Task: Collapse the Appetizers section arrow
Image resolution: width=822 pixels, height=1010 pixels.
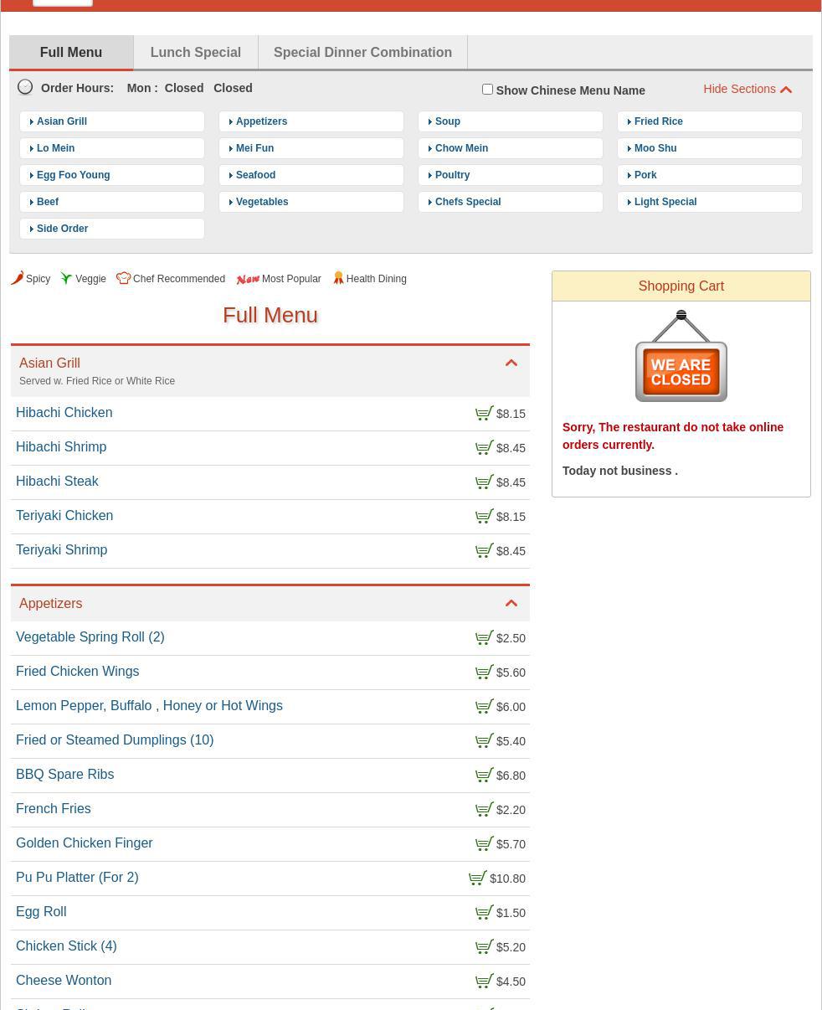Action: [511, 604]
